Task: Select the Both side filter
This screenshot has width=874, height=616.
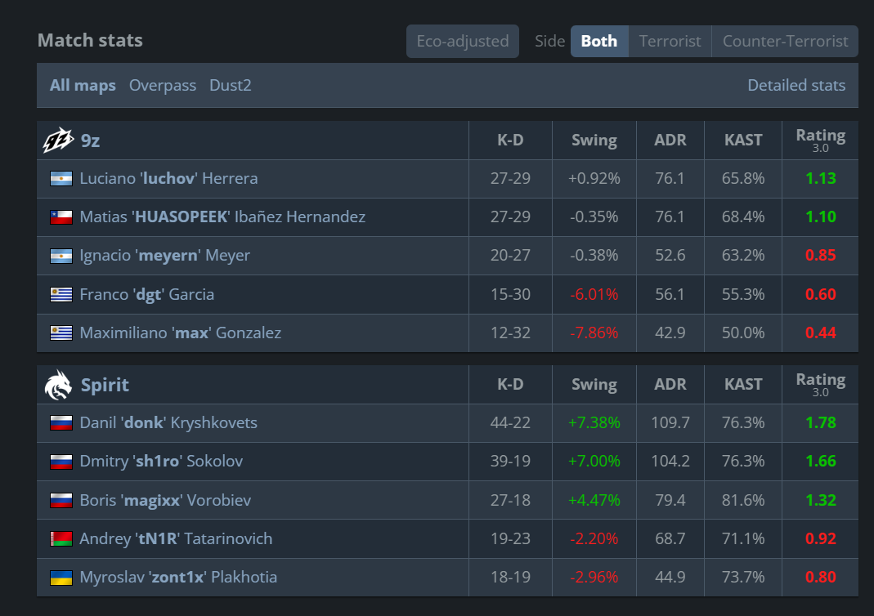Action: pyautogui.click(x=599, y=41)
